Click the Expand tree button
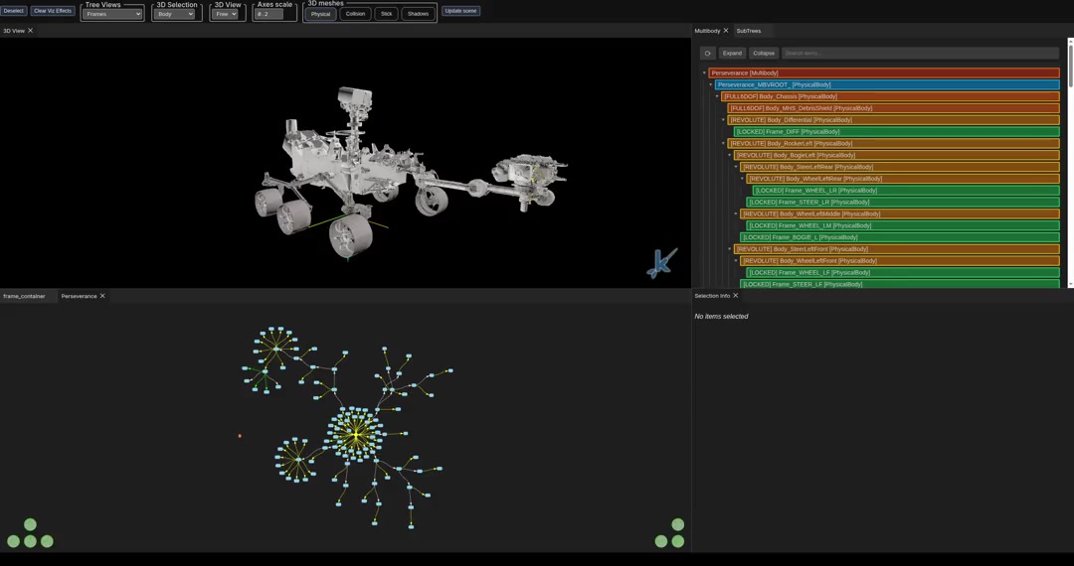 coord(732,54)
